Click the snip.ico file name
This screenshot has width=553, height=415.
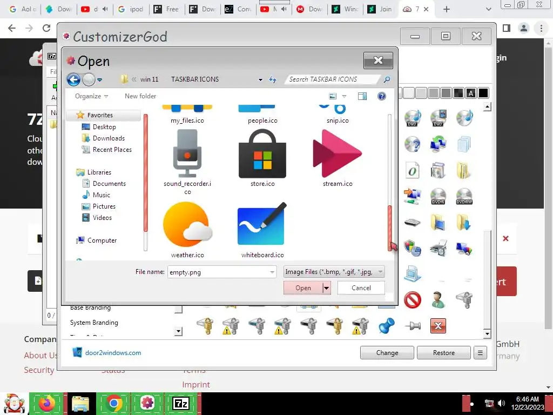(338, 121)
